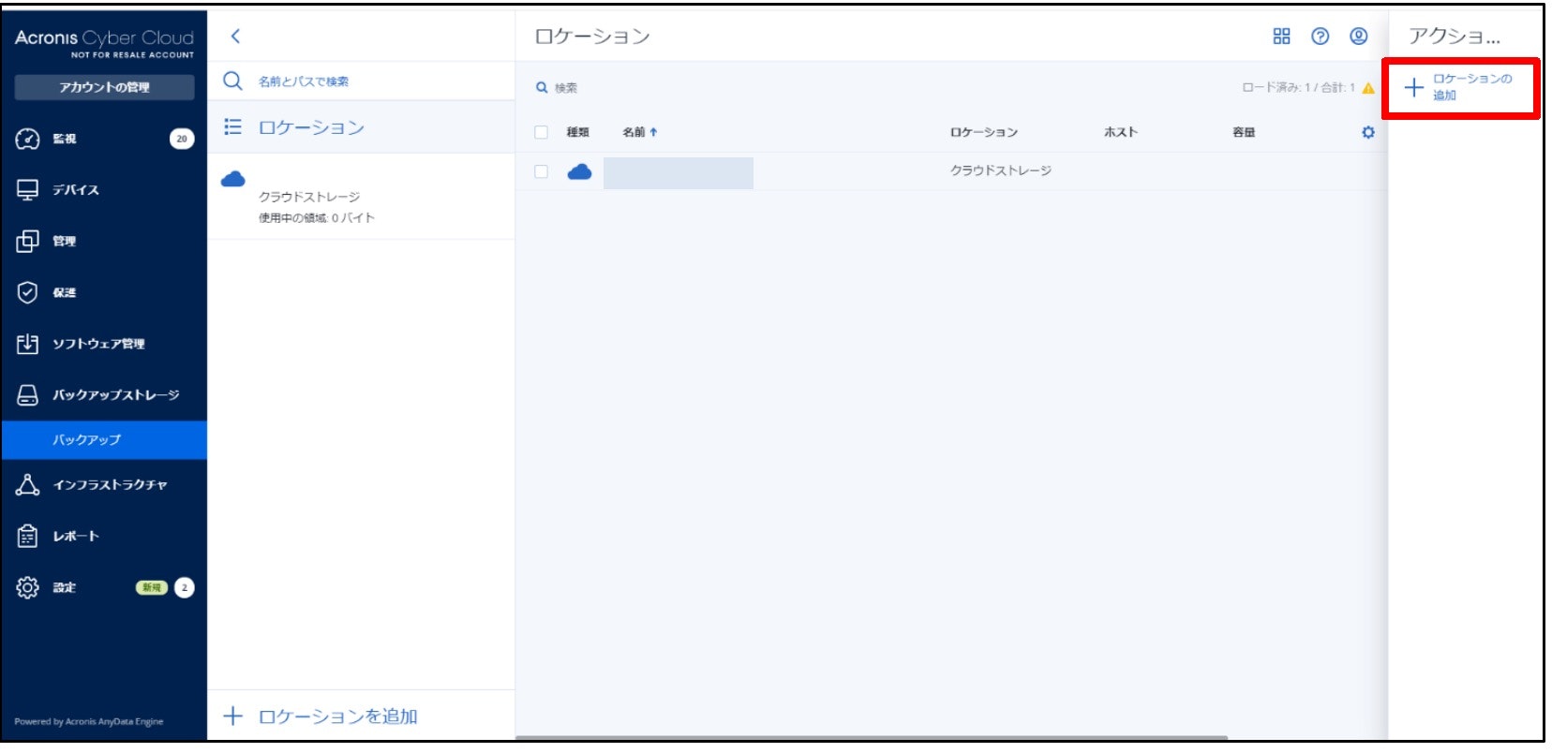Select the highlighted バックアップ submenu item

pyautogui.click(x=104, y=440)
